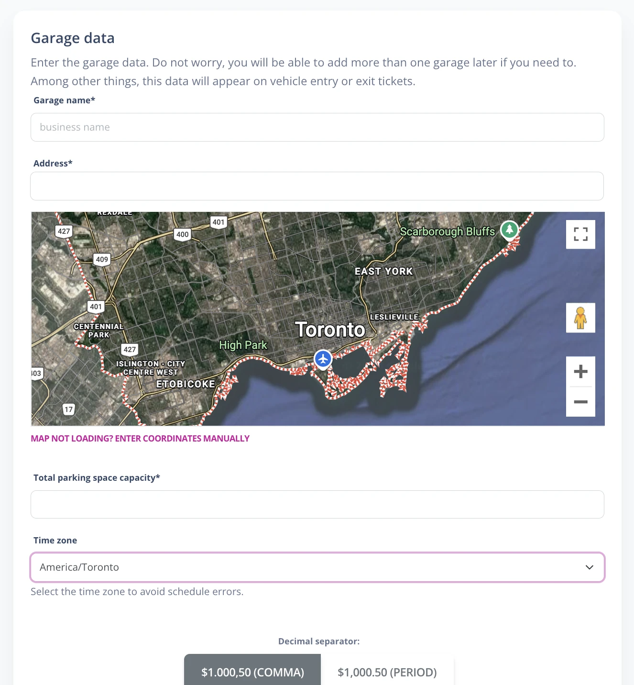The height and width of the screenshot is (685, 634).
Task: Click the CENTENNIAL PARK map label
Action: click(98, 331)
